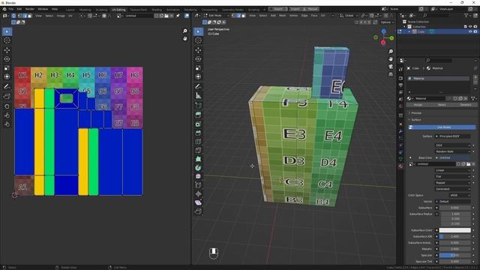The width and height of the screenshot is (480, 270).
Task: Select the Measure tool in the 3D viewport
Action: click(x=198, y=96)
